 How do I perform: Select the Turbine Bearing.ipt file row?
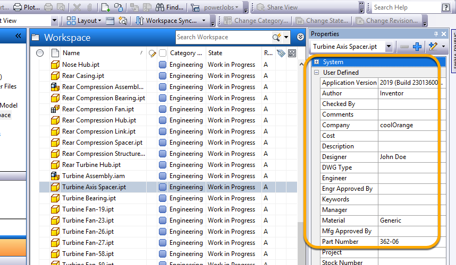click(88, 198)
